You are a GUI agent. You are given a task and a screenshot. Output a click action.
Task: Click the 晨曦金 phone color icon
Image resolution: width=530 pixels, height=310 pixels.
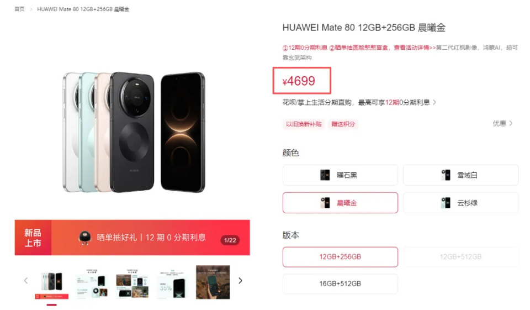(x=325, y=203)
